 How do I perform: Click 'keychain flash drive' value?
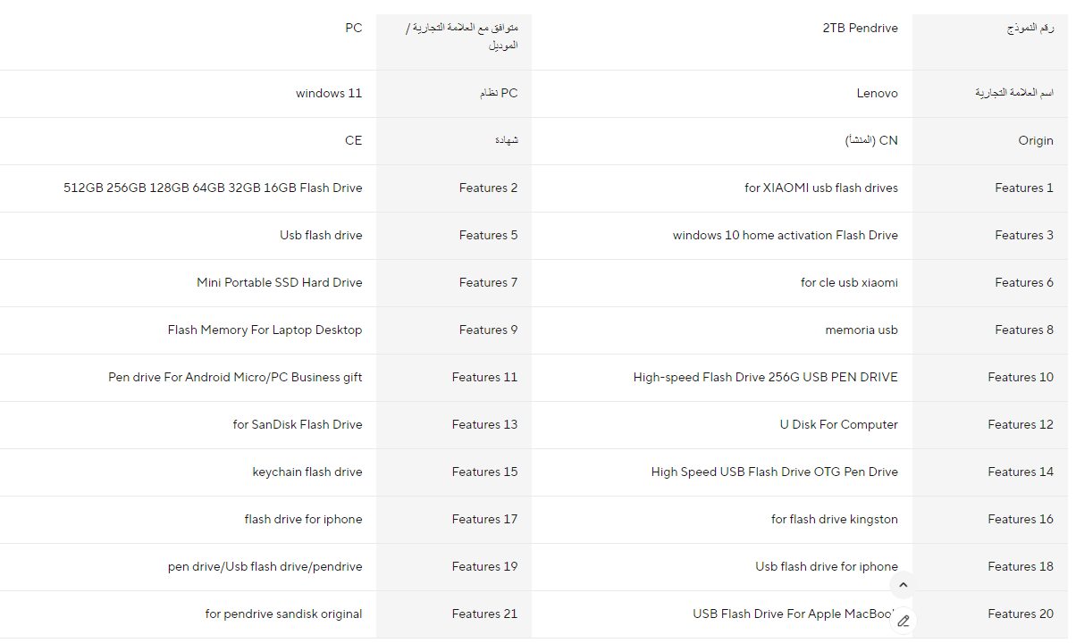click(x=307, y=472)
